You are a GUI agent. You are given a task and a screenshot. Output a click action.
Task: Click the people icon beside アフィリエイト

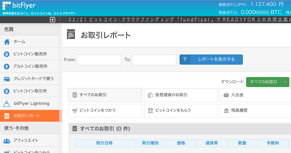[x=7, y=141]
